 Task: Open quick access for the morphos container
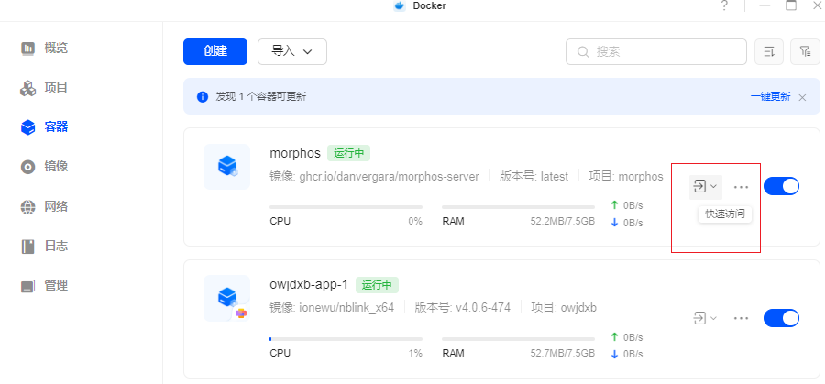(x=705, y=187)
